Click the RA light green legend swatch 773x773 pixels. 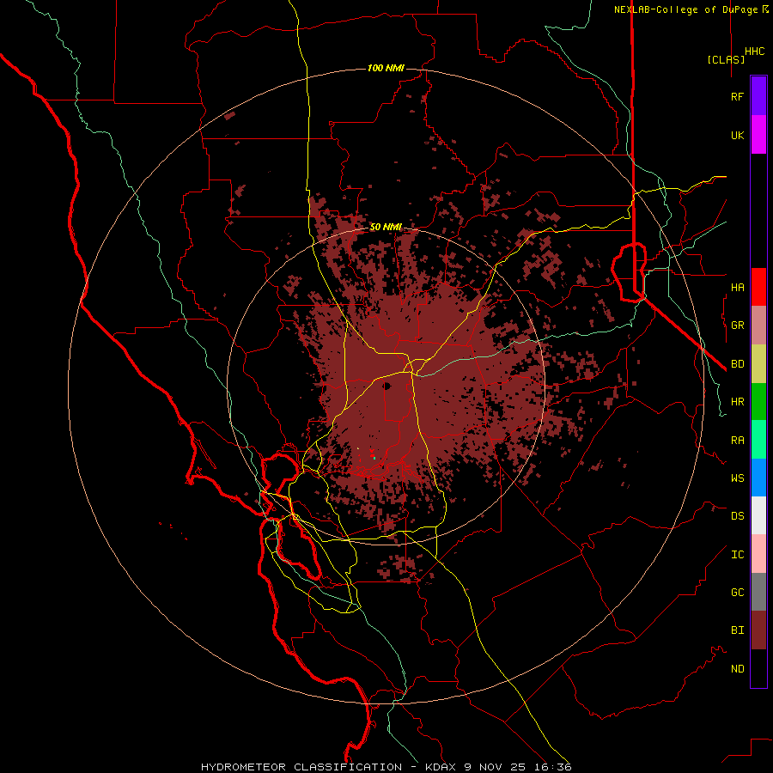click(x=758, y=440)
